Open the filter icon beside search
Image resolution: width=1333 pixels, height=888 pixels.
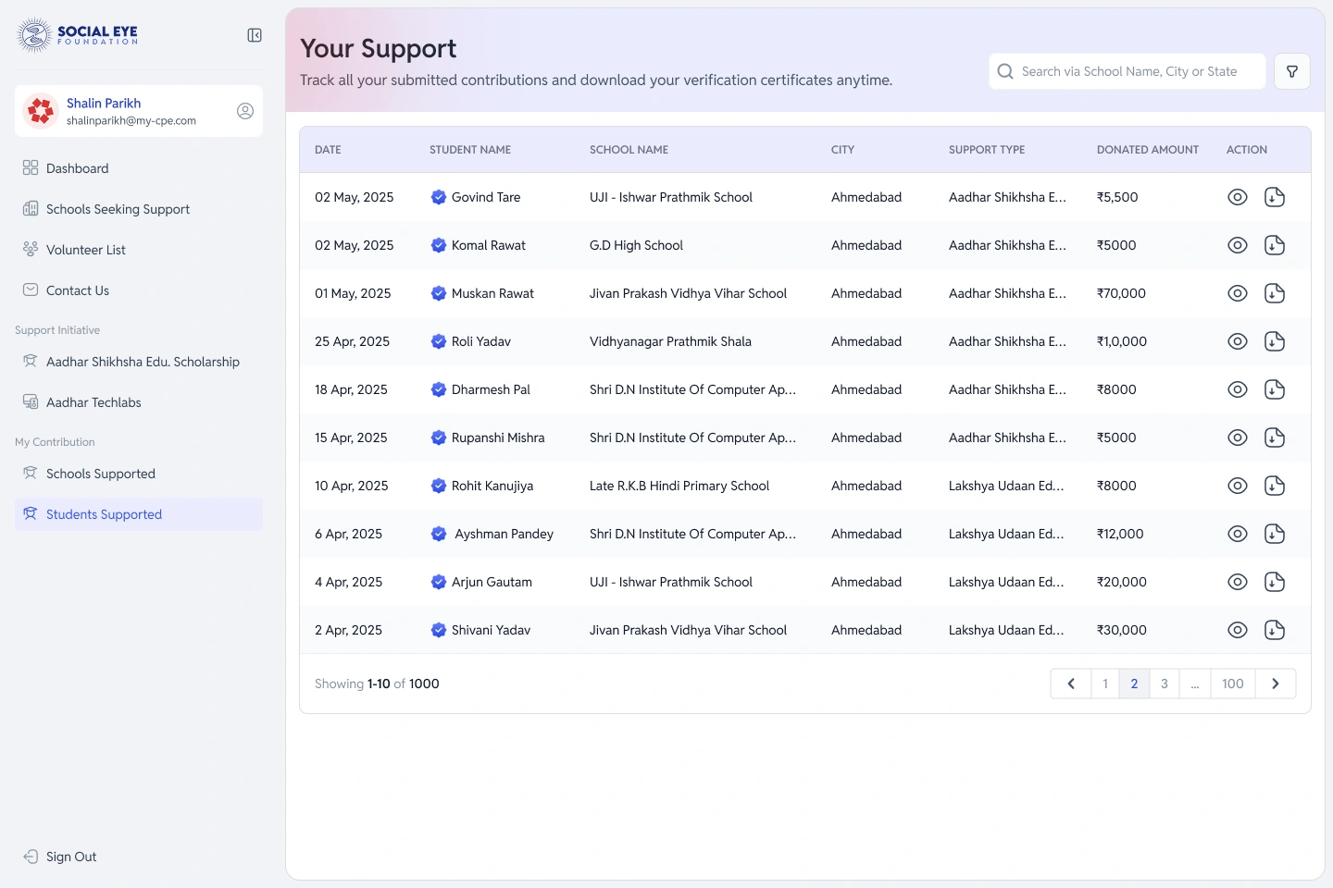pyautogui.click(x=1292, y=71)
